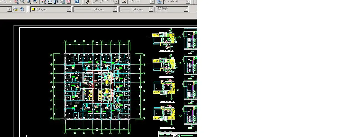Open the Tool Palettes window icon
Screen dimensions: 358x137
pyautogui.click(x=56, y=2)
